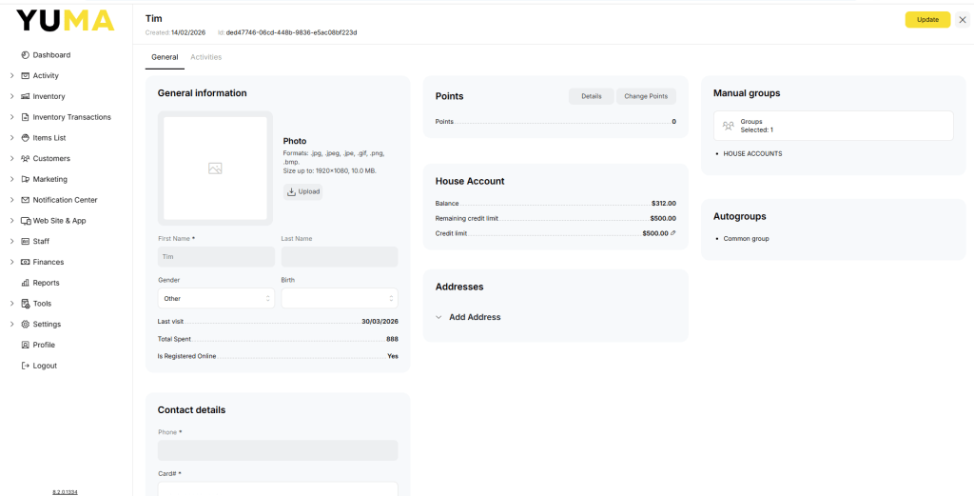
Task: Click the HOUSE ACCOUNTS group entry
Action: [753, 153]
